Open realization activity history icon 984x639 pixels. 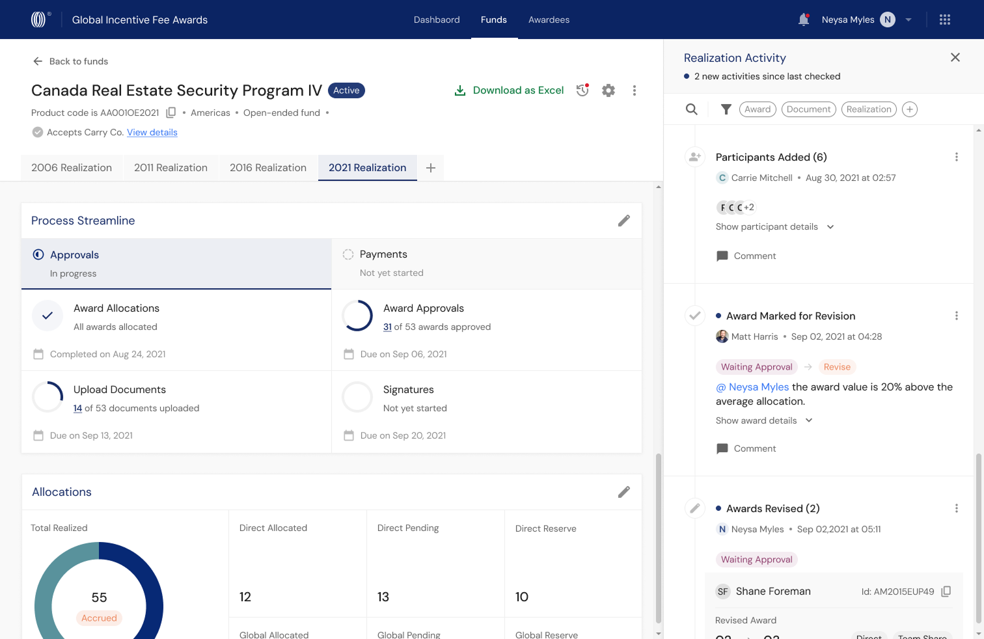coord(582,90)
